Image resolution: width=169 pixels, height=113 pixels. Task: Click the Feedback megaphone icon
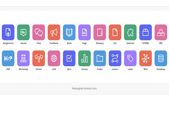coord(54,32)
